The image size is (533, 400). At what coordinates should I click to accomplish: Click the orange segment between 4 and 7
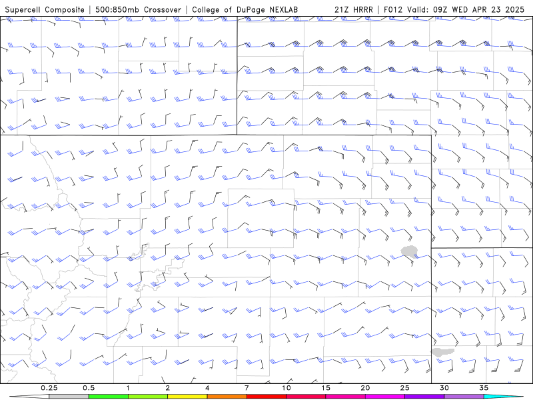(x=227, y=397)
